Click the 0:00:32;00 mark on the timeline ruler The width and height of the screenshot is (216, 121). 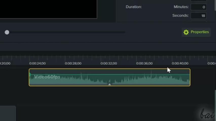click(x=109, y=63)
